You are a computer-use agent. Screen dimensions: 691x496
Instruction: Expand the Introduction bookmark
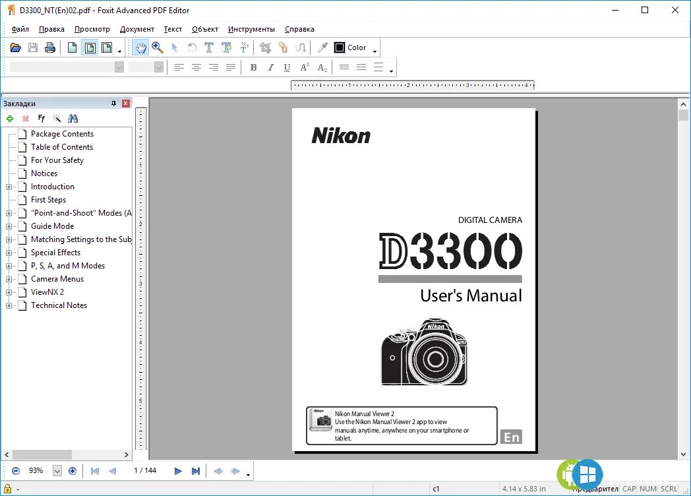(x=9, y=187)
